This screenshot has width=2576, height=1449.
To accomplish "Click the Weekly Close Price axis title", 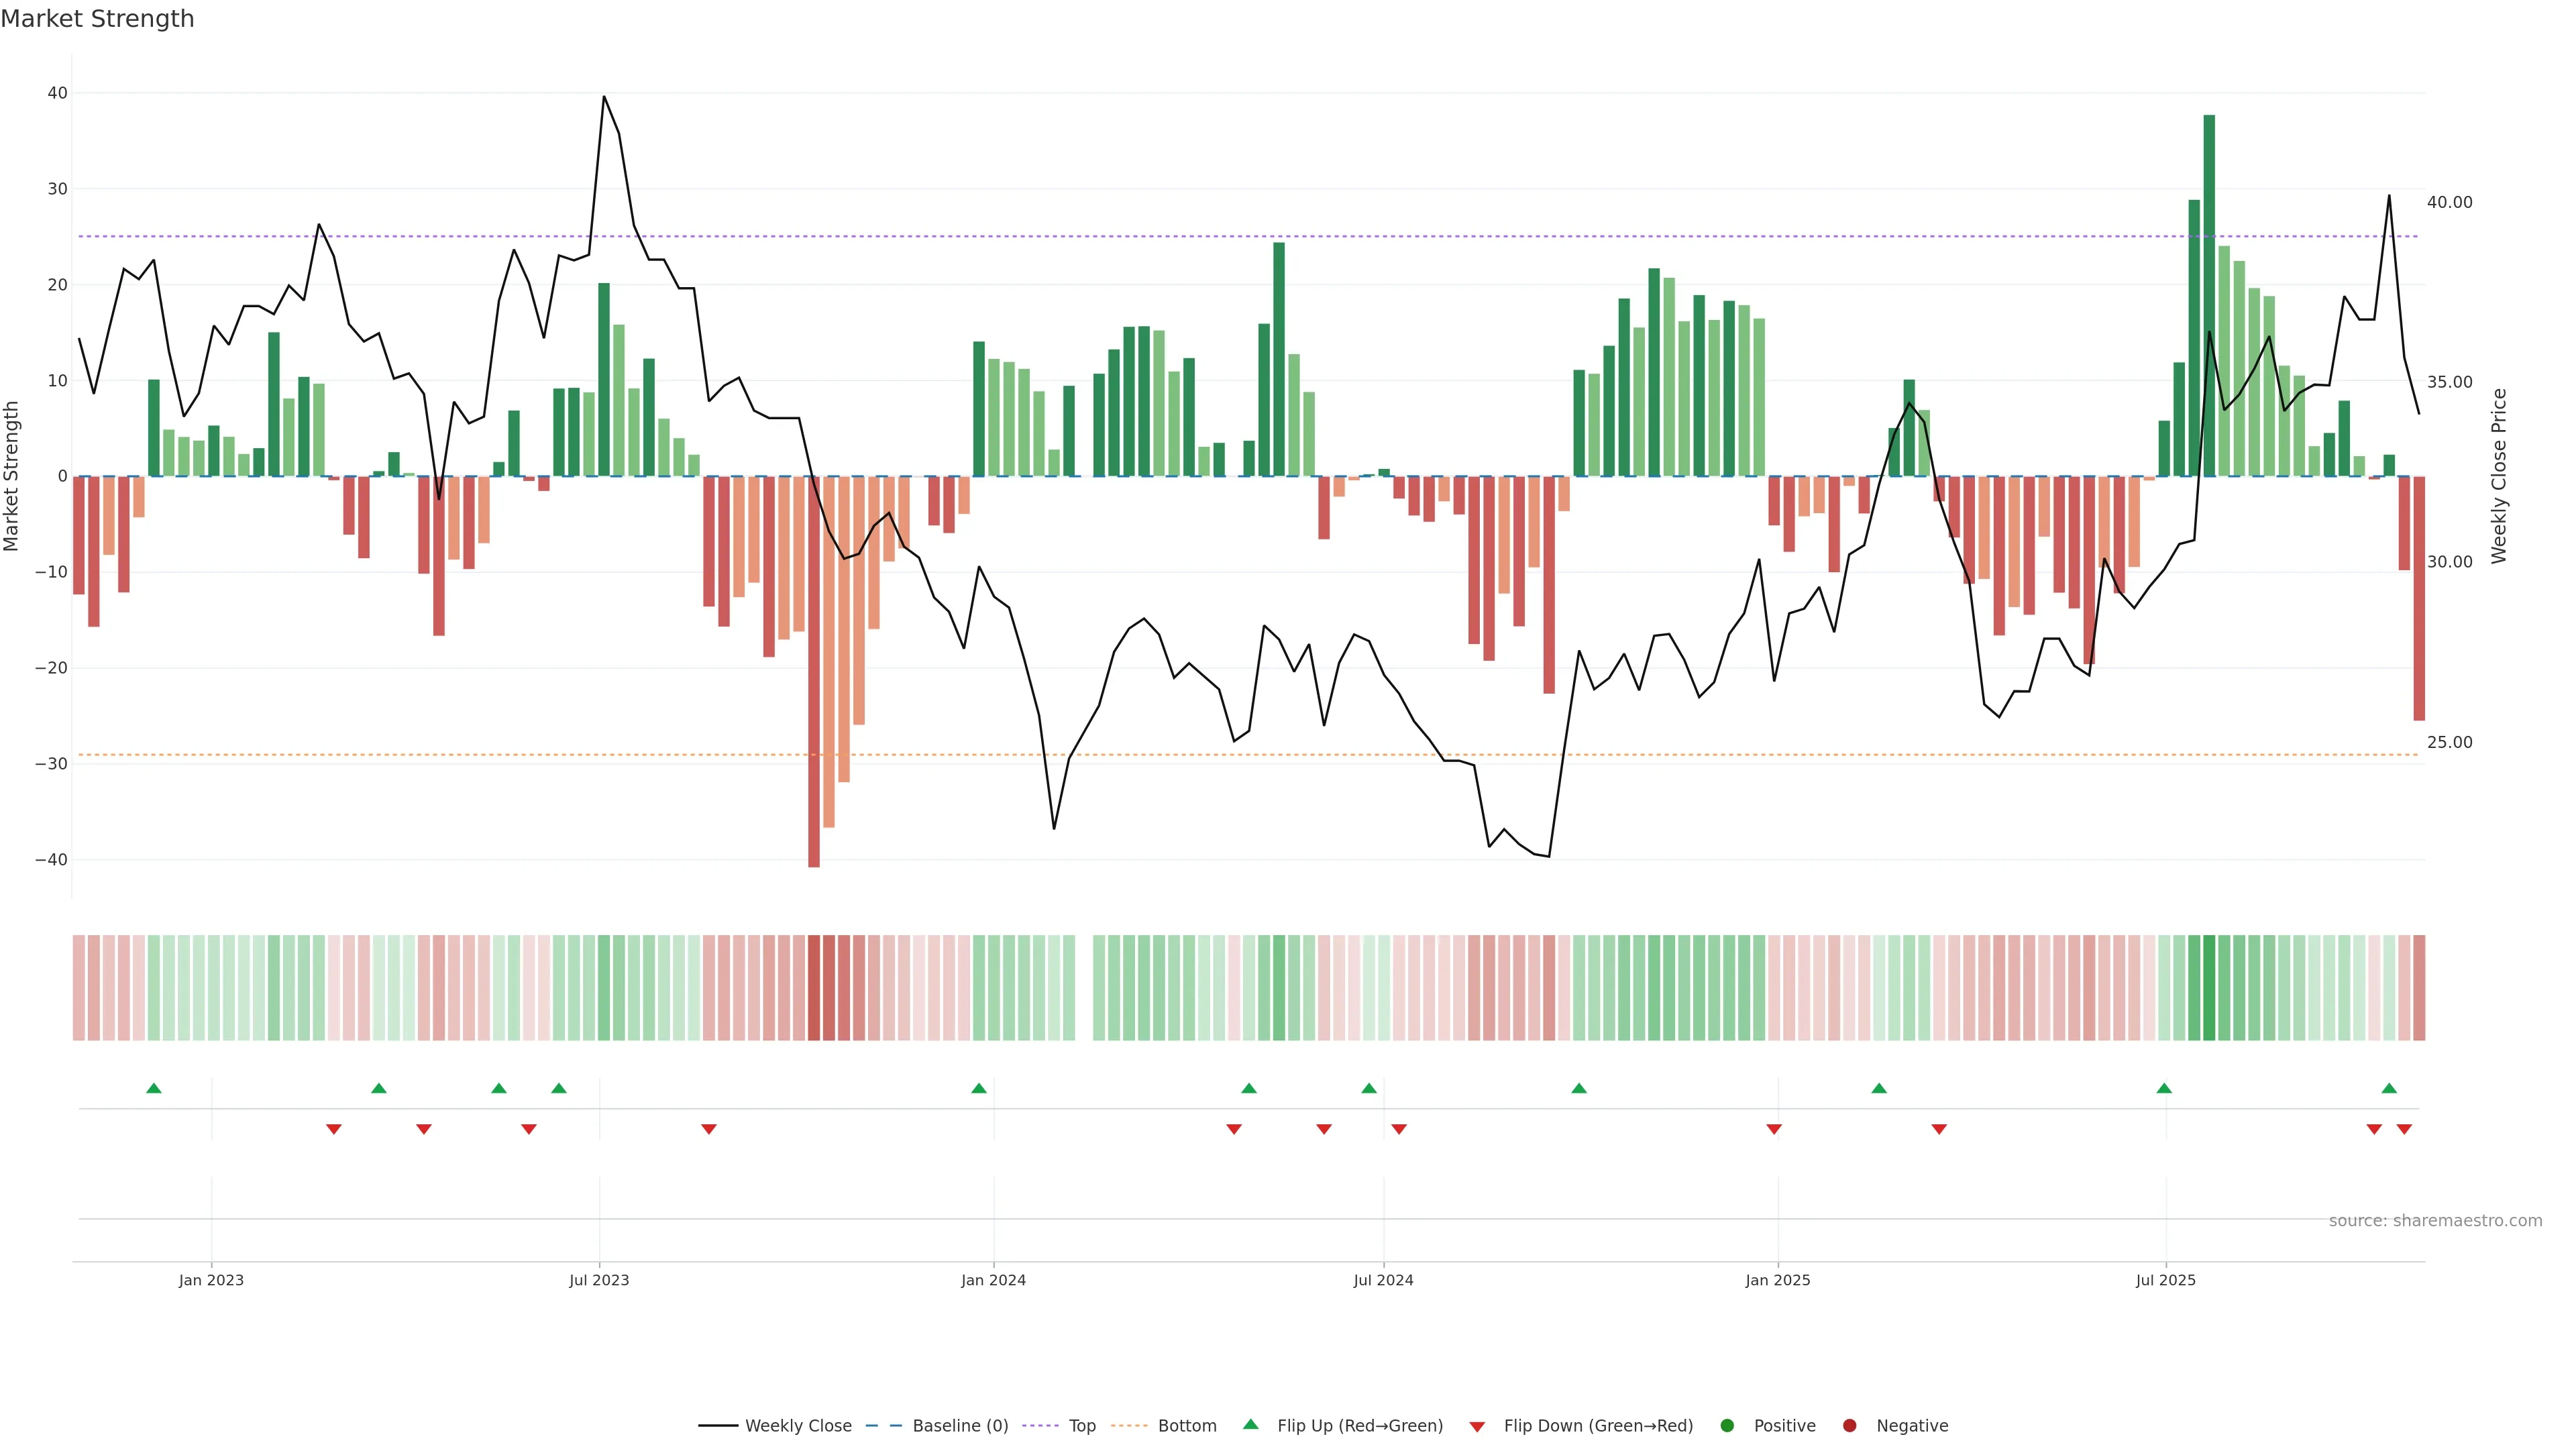I will tap(2499, 476).
